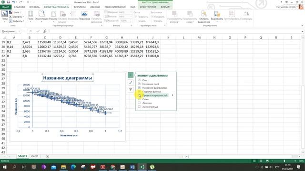Open Page Setup dialog launcher
The image size is (305, 171).
click(x=102, y=25)
